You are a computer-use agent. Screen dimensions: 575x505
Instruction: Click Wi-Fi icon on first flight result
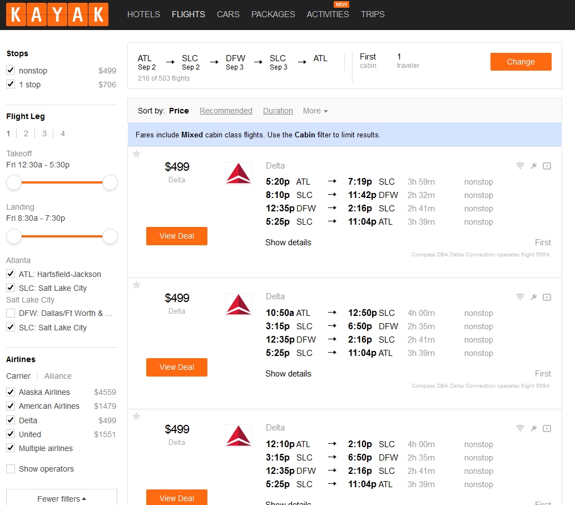[520, 166]
